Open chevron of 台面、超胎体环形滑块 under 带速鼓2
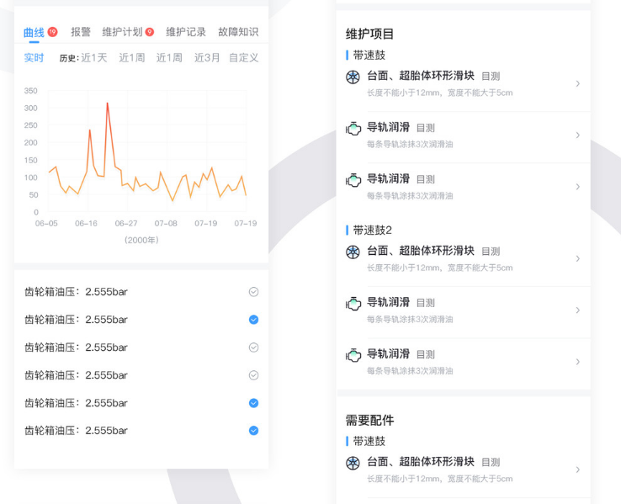The height and width of the screenshot is (504, 621). 577,259
